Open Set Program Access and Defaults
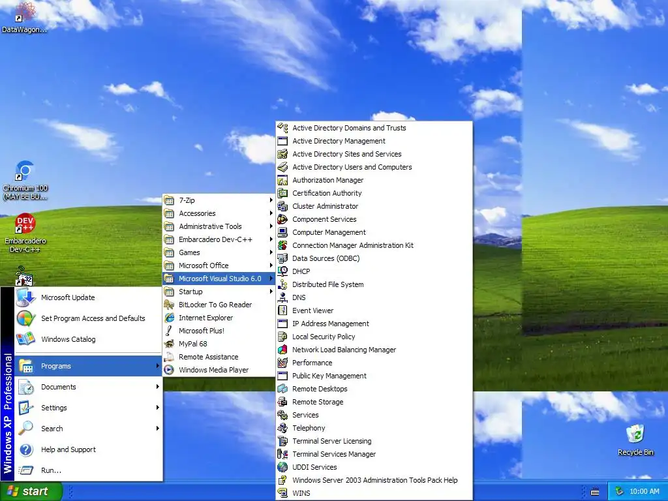The width and height of the screenshot is (668, 501). pyautogui.click(x=88, y=318)
